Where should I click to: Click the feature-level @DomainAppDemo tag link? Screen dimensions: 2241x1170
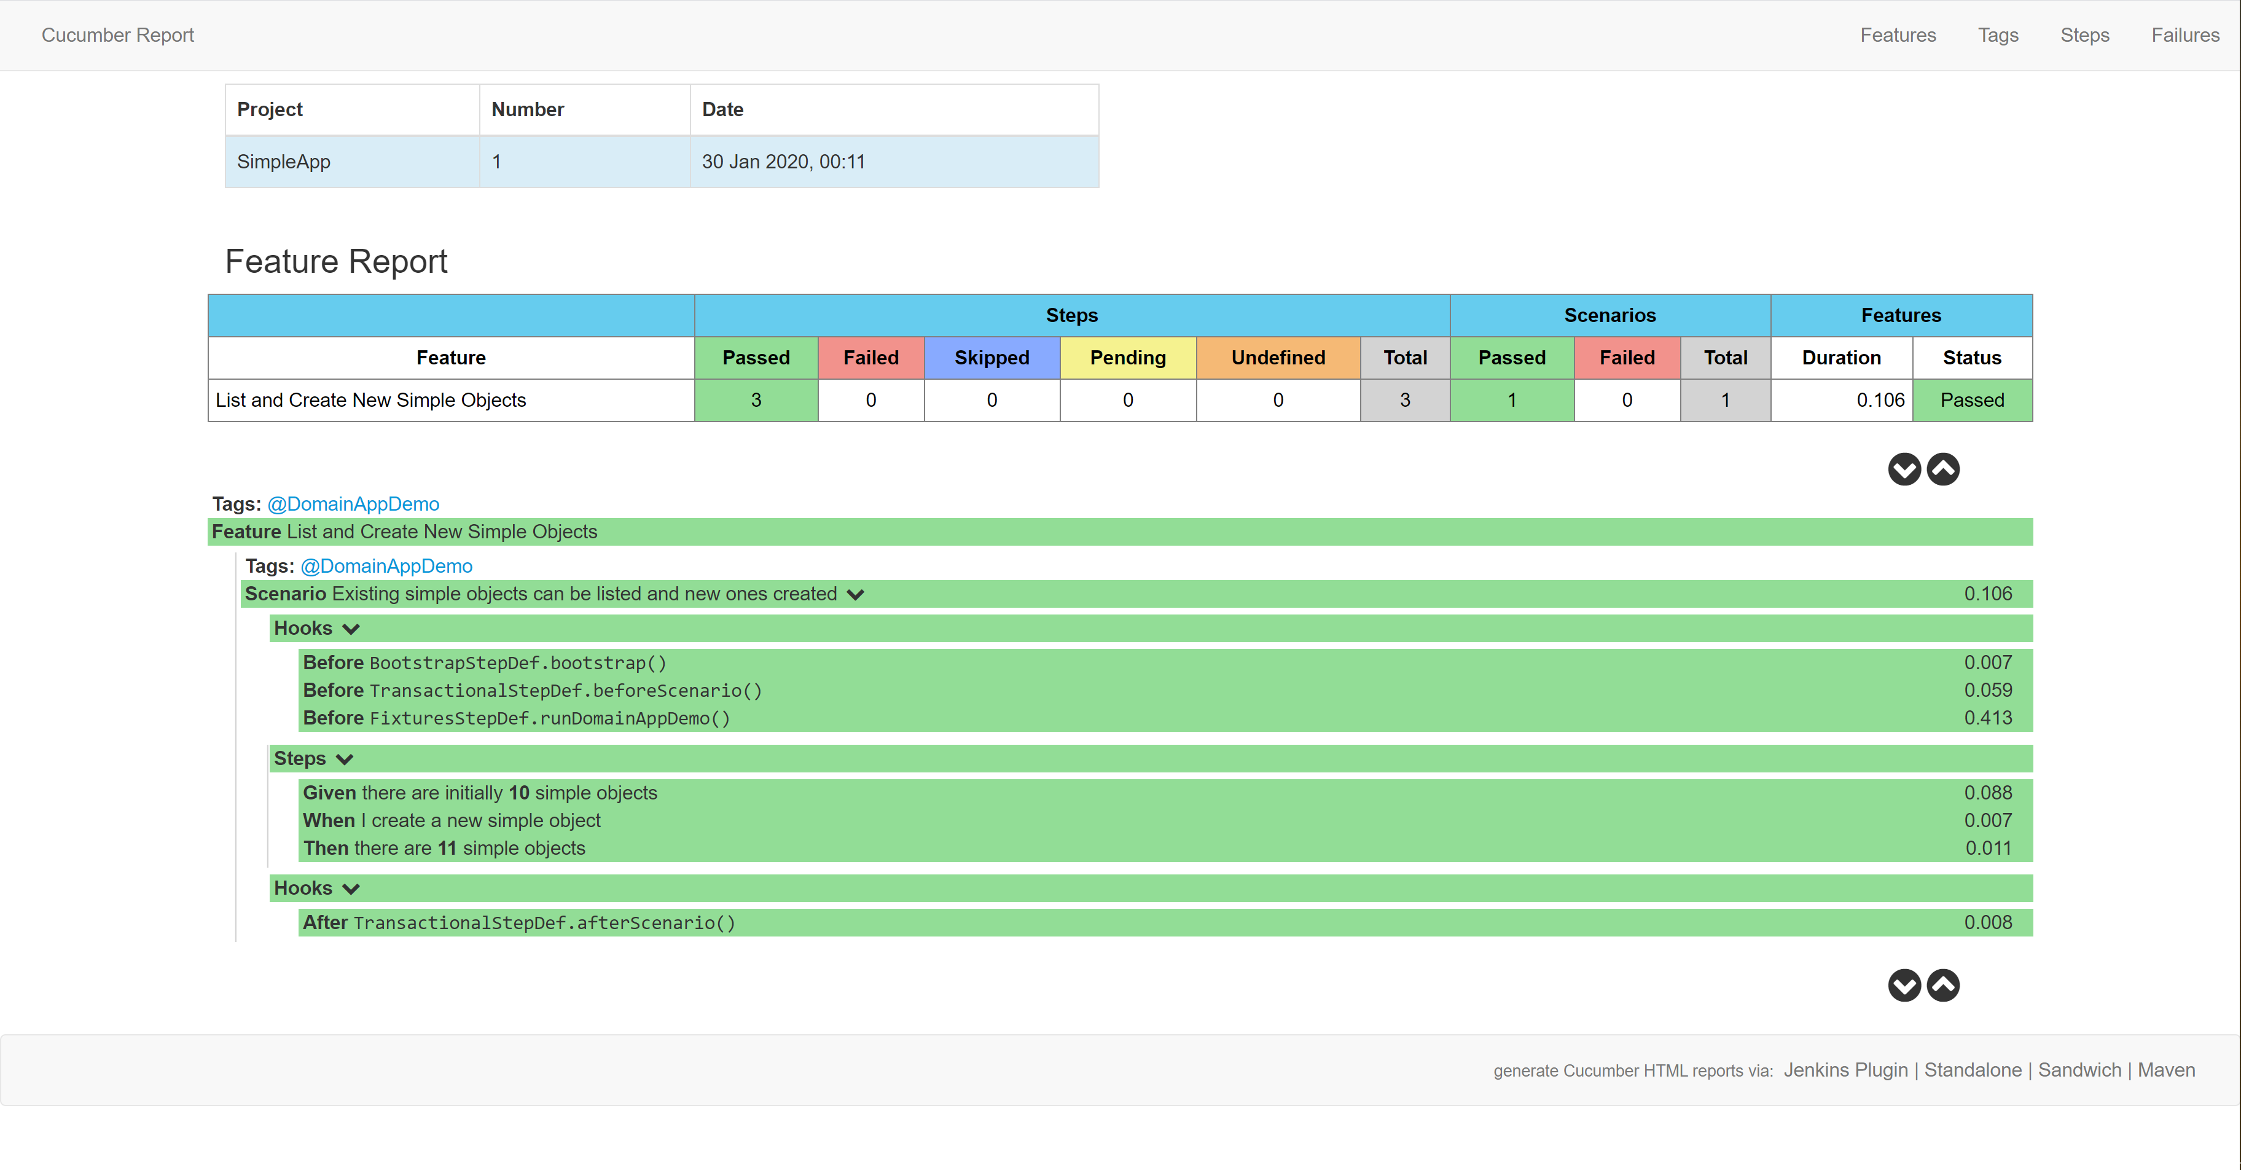353,504
